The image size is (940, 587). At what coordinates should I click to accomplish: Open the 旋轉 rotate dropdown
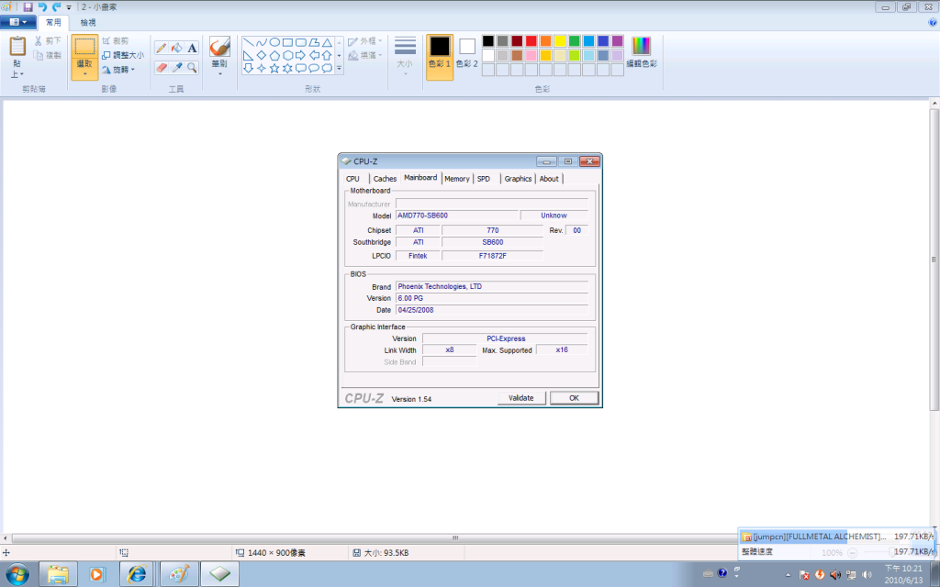120,69
